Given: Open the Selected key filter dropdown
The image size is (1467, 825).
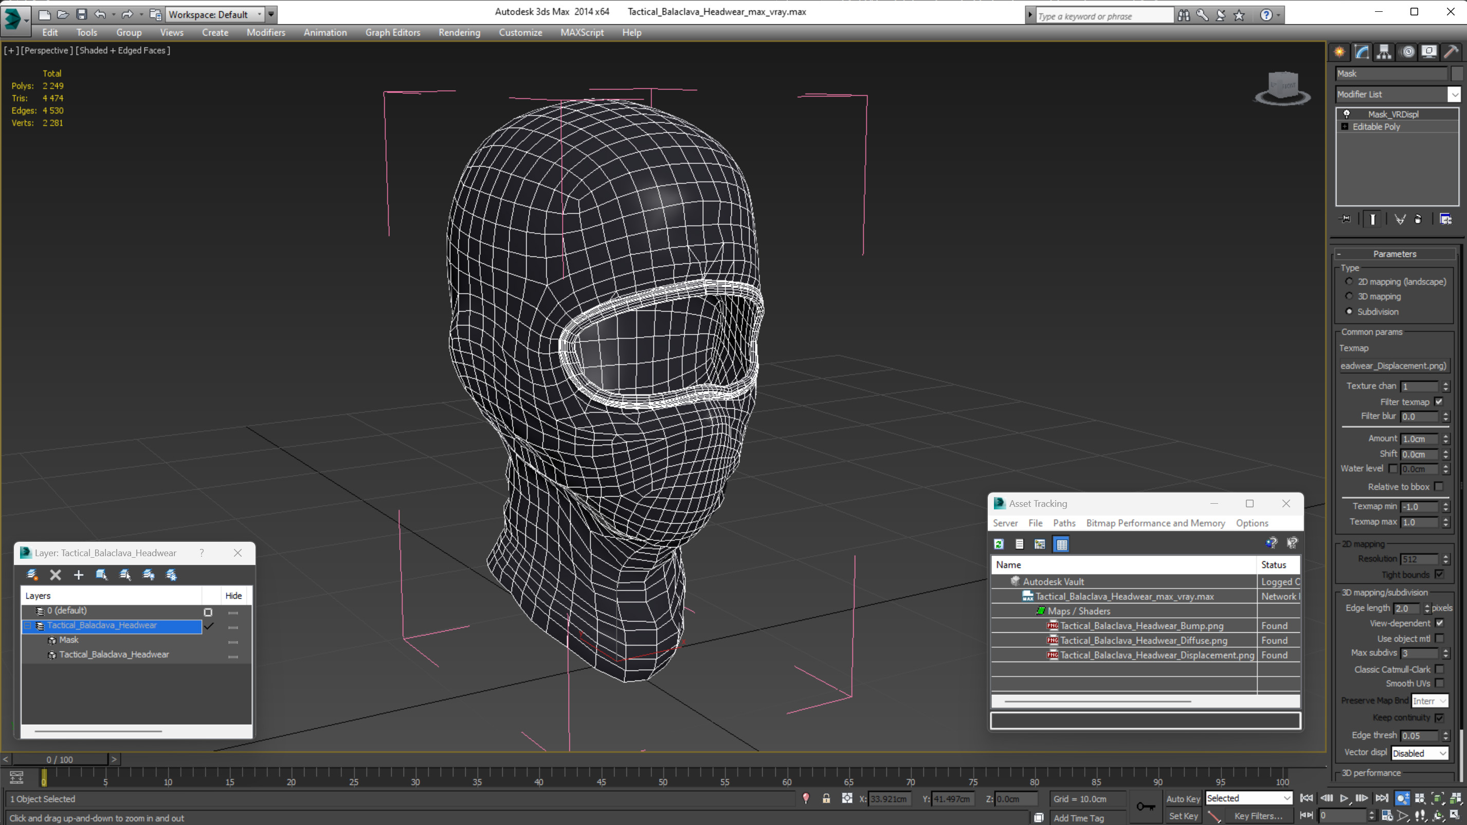Looking at the screenshot, I should coord(1249,798).
